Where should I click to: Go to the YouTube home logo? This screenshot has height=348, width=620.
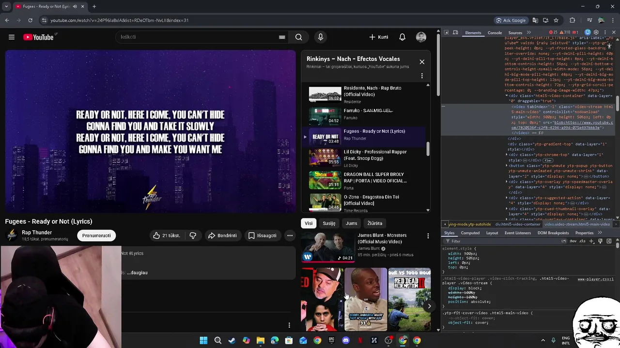pyautogui.click(x=39, y=37)
